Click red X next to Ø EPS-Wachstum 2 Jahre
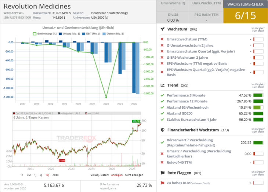Screen dimensions: 268x192 coord(162,57)
